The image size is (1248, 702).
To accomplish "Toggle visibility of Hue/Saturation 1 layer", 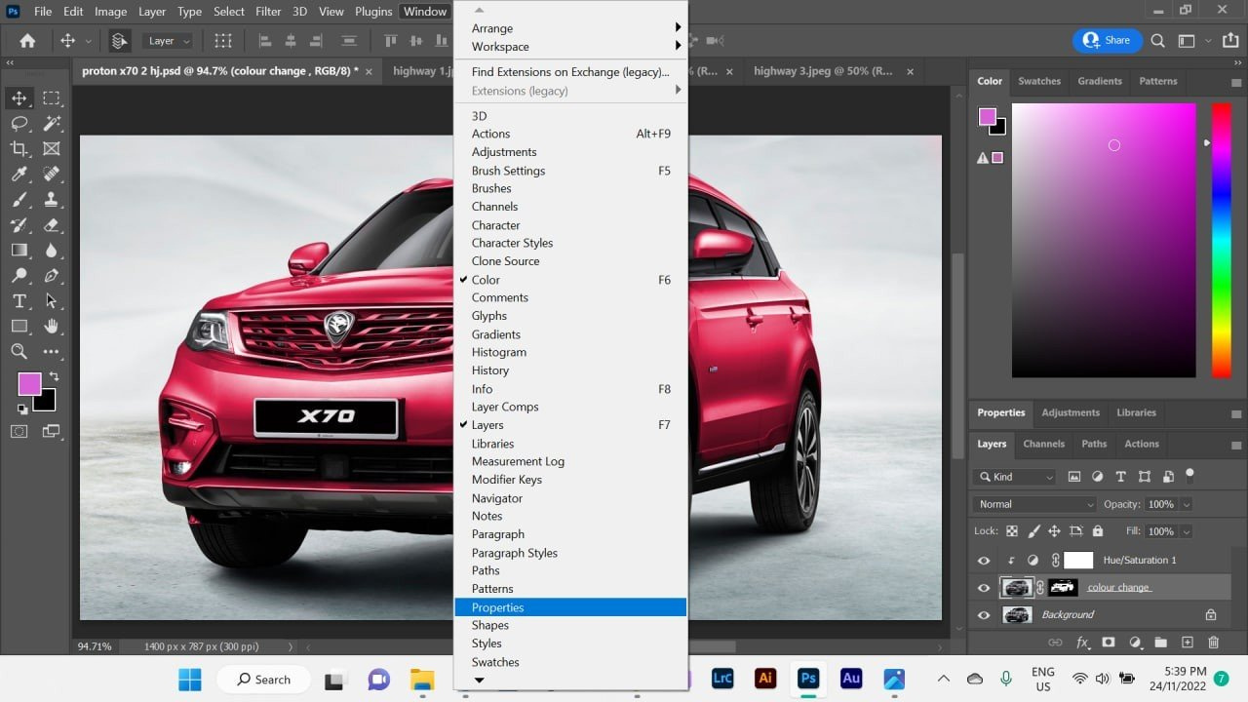I will 983,561.
